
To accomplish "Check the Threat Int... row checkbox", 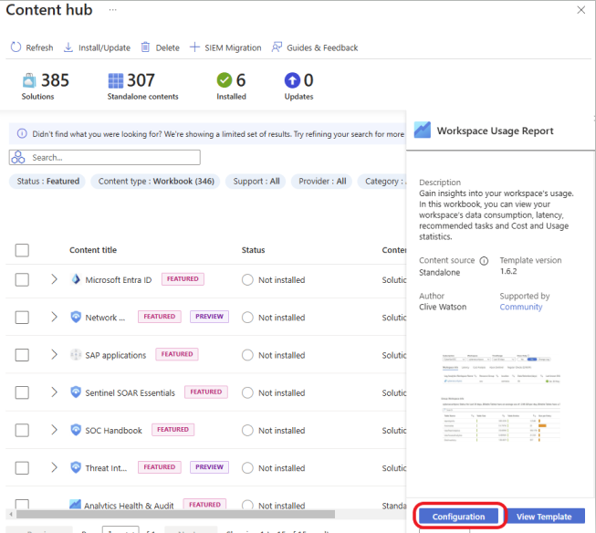I will 22,467.
